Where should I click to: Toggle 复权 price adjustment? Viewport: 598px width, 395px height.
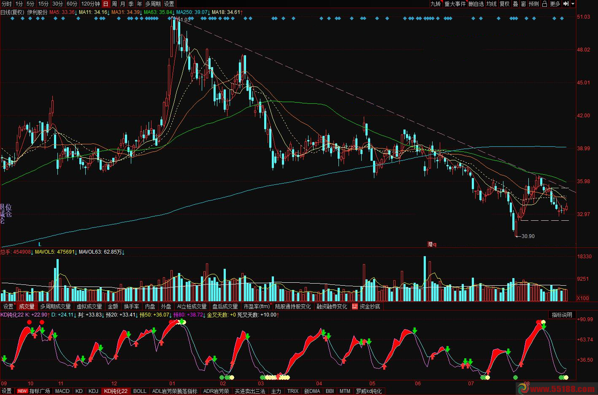click(x=504, y=4)
